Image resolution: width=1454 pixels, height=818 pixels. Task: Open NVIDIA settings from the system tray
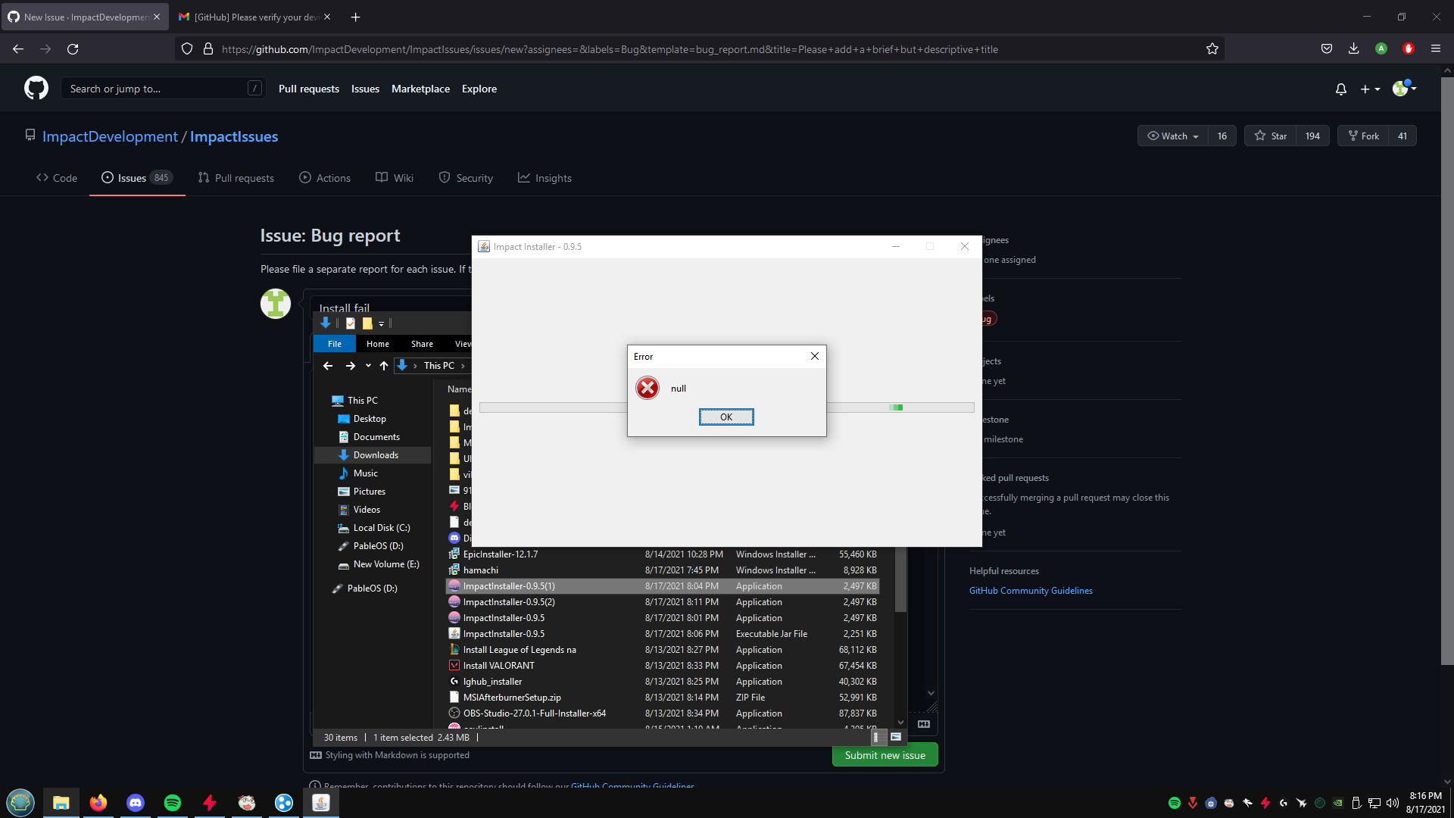coord(1339,803)
